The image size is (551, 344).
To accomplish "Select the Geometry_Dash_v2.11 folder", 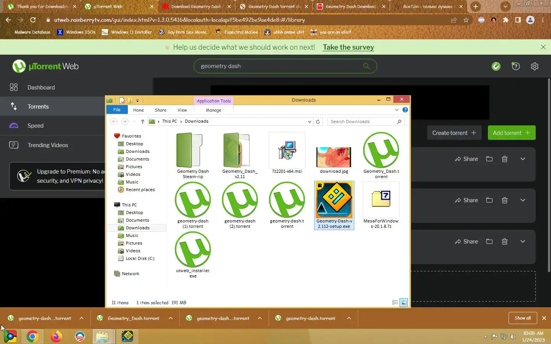I will (240, 156).
